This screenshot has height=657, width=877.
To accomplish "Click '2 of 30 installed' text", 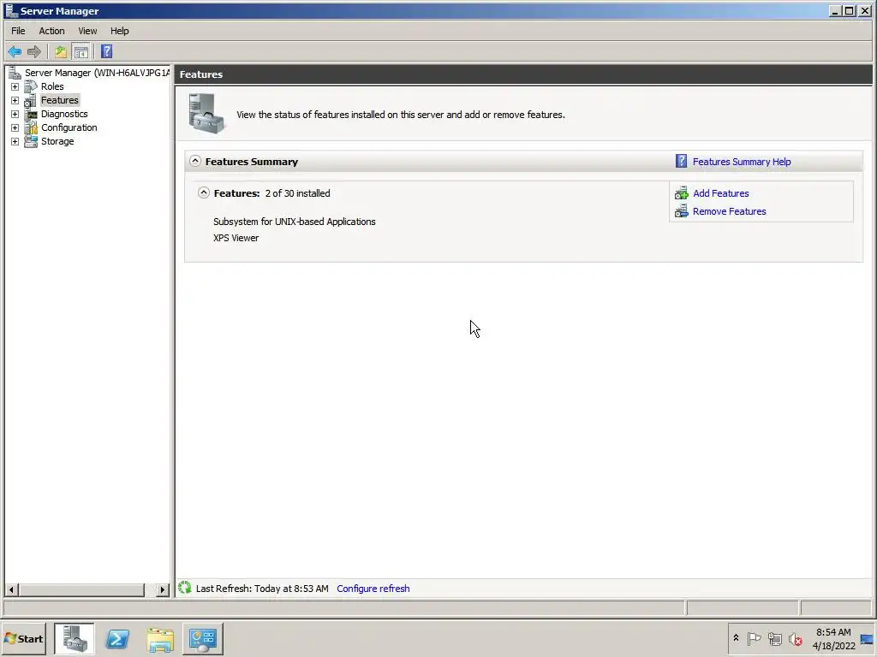I will 297,193.
